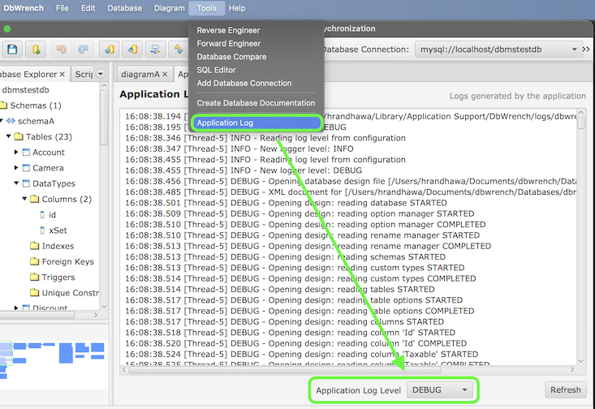Open the Edit menu
This screenshot has height=409, width=595.
coord(88,8)
